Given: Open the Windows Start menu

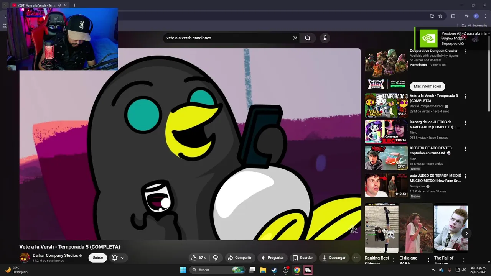Looking at the screenshot, I should 183,270.
